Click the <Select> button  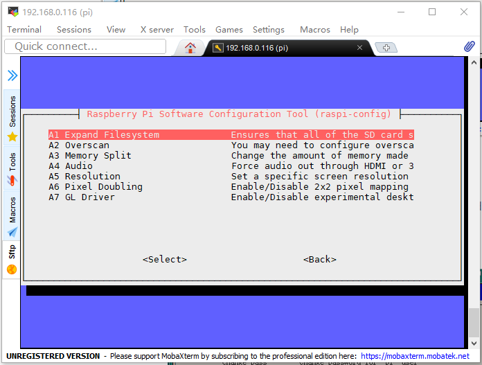[x=164, y=260]
